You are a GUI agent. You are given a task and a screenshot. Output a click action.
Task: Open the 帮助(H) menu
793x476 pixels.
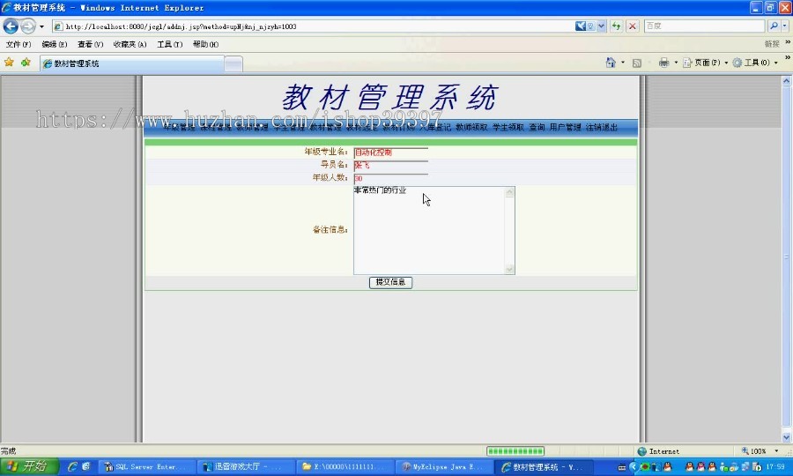coord(205,44)
